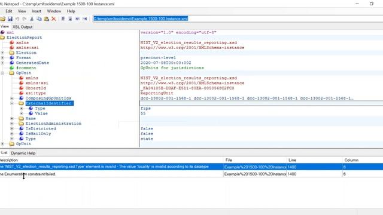383x215 pixels.
Task: Click the Paste toolbar icon
Action: click(x=47, y=19)
